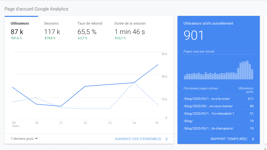Screen dimensions: 267x150
Task: Select the /blog/2020/03/1...re-a-la-crise/ page row
Action: point(218,99)
